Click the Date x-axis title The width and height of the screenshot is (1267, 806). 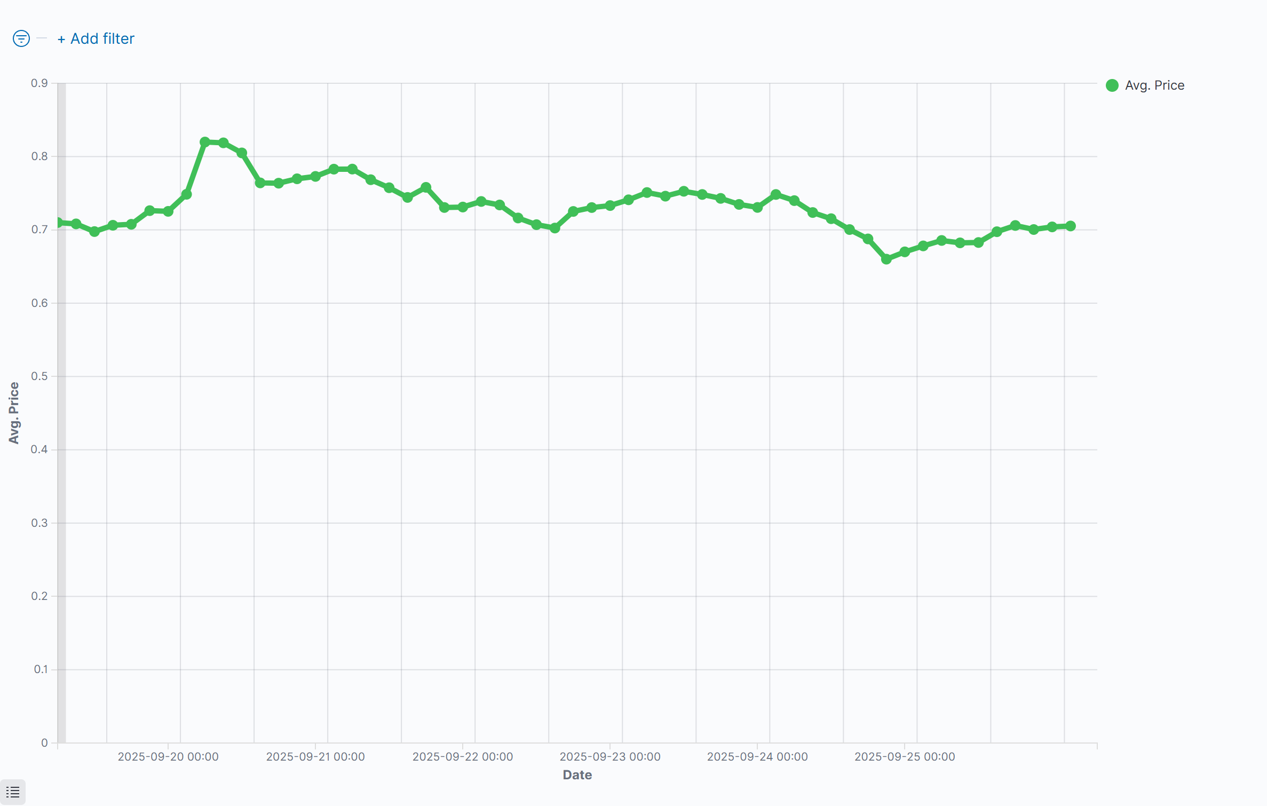click(x=577, y=775)
